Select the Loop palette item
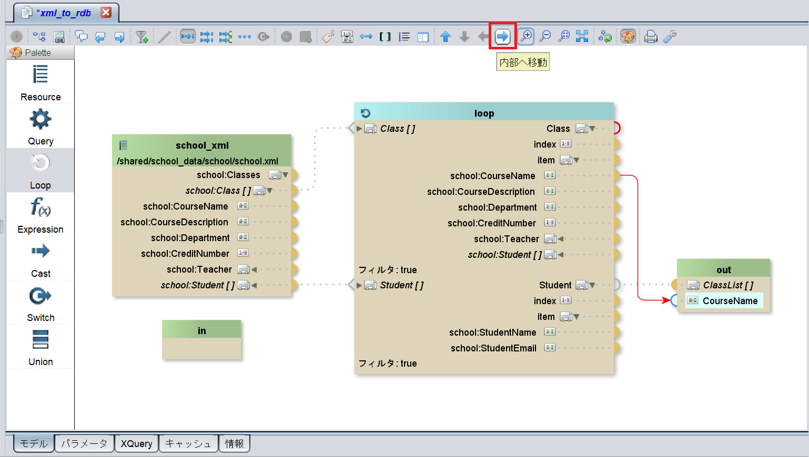The width and height of the screenshot is (809, 457). [41, 171]
